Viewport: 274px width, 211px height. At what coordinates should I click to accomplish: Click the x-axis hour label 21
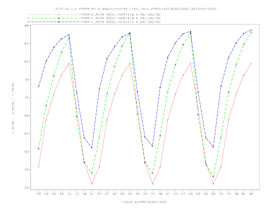tap(92, 194)
